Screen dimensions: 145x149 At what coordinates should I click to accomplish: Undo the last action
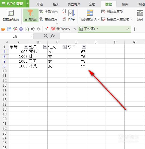(x=33, y=29)
